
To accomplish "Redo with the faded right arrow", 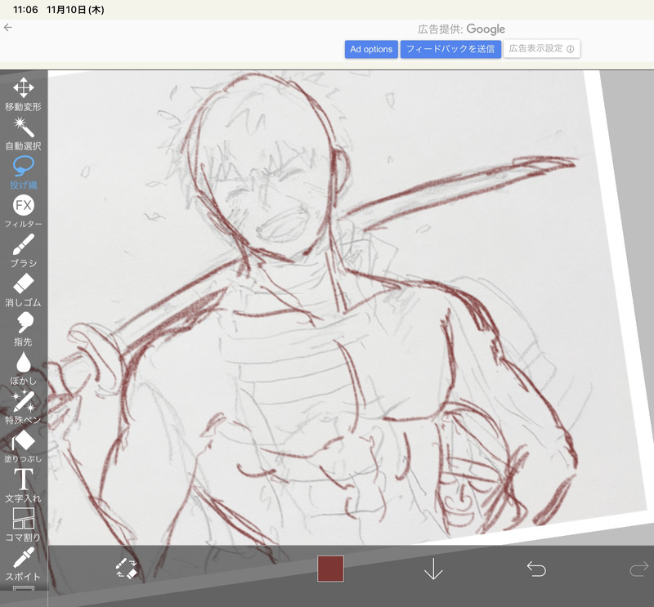I will [639, 569].
